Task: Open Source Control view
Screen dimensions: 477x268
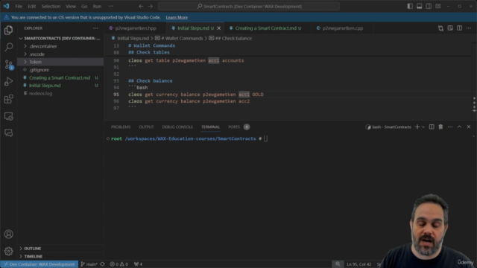Action: pos(8,65)
